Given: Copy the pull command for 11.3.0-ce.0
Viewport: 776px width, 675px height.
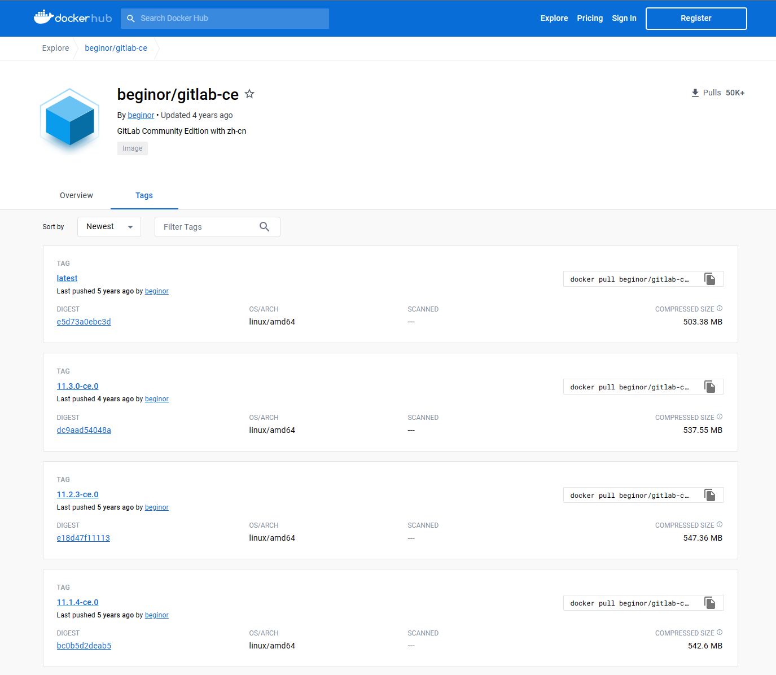Looking at the screenshot, I should pos(710,387).
